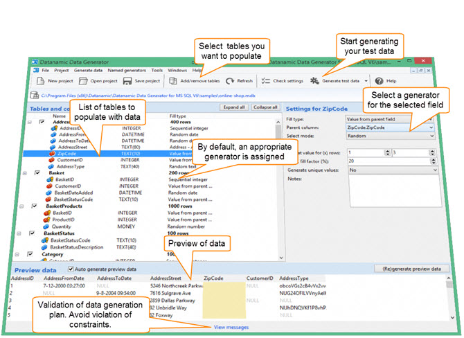Open the Windows menu
The height and width of the screenshot is (338, 464).
177,70
